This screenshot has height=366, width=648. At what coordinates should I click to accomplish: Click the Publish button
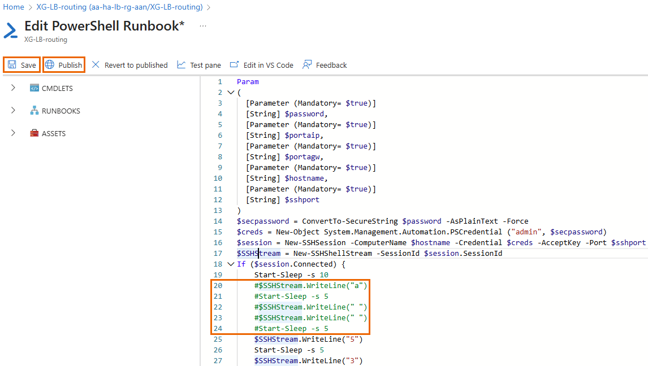(x=63, y=64)
